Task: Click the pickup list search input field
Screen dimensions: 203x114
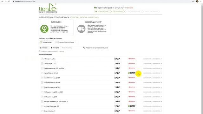Action: pos(71,48)
